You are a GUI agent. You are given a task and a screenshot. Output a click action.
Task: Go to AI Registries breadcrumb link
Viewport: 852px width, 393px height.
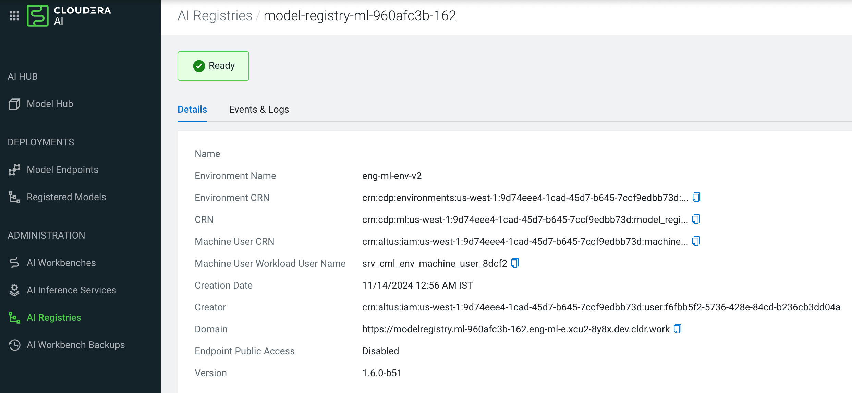215,16
